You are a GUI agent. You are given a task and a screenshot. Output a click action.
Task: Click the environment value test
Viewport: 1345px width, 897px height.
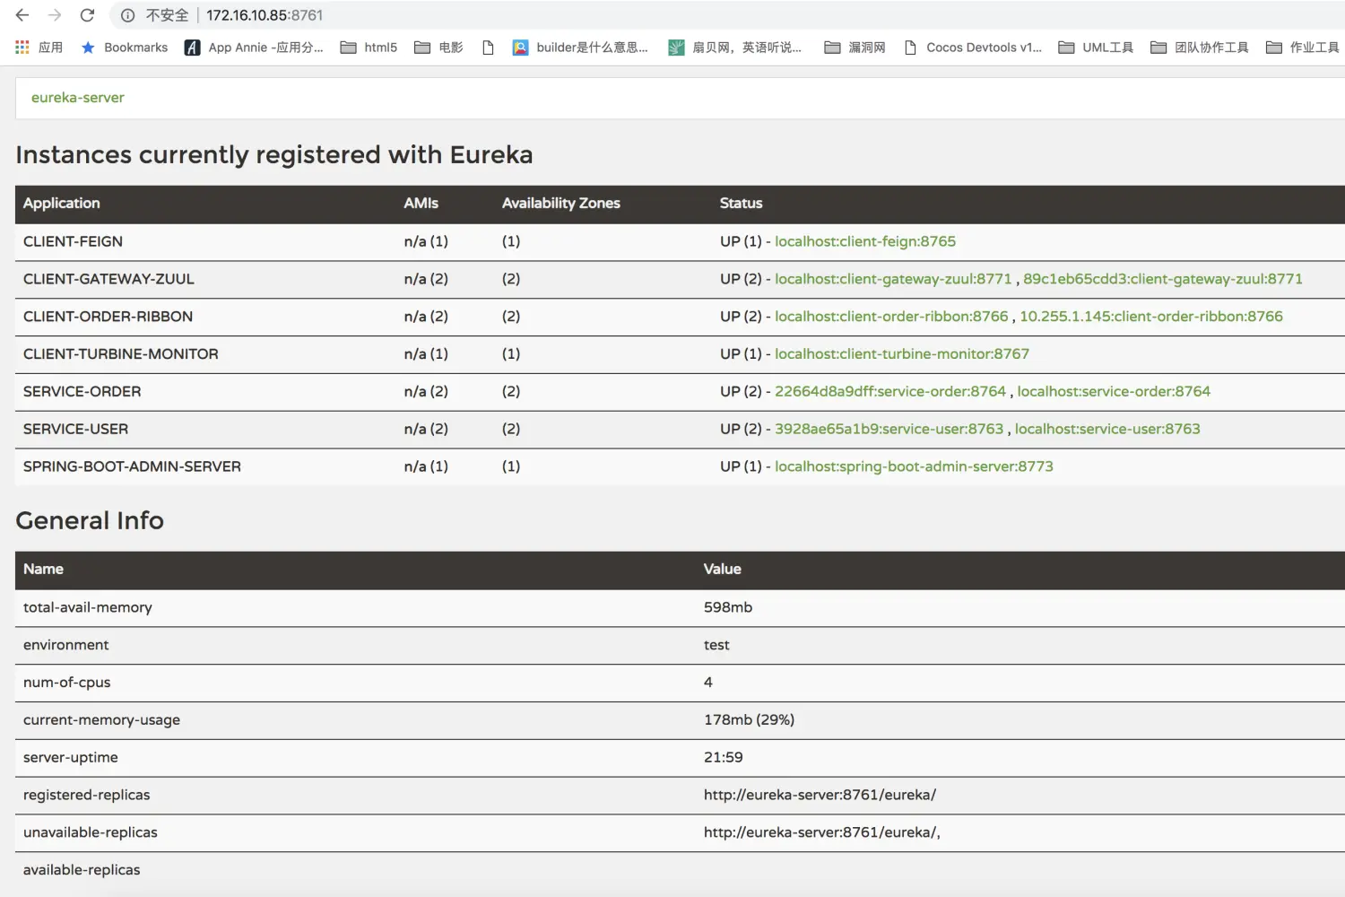(716, 646)
